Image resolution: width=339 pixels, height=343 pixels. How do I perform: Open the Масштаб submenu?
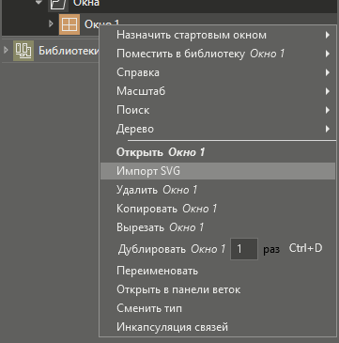tap(218, 91)
